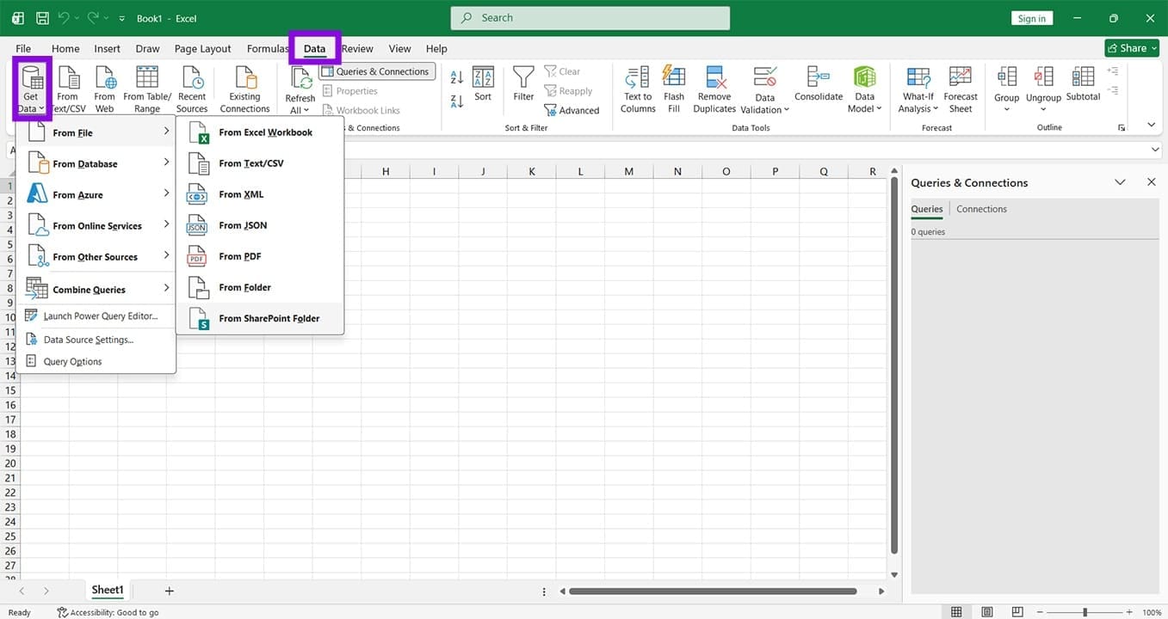This screenshot has height=619, width=1168.
Task: Click the From Web ribbon icon
Action: 105,89
